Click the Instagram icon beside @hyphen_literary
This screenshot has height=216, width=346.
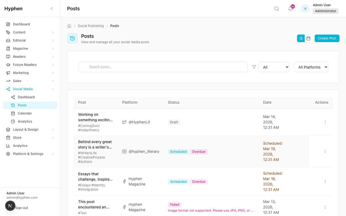coord(124,151)
